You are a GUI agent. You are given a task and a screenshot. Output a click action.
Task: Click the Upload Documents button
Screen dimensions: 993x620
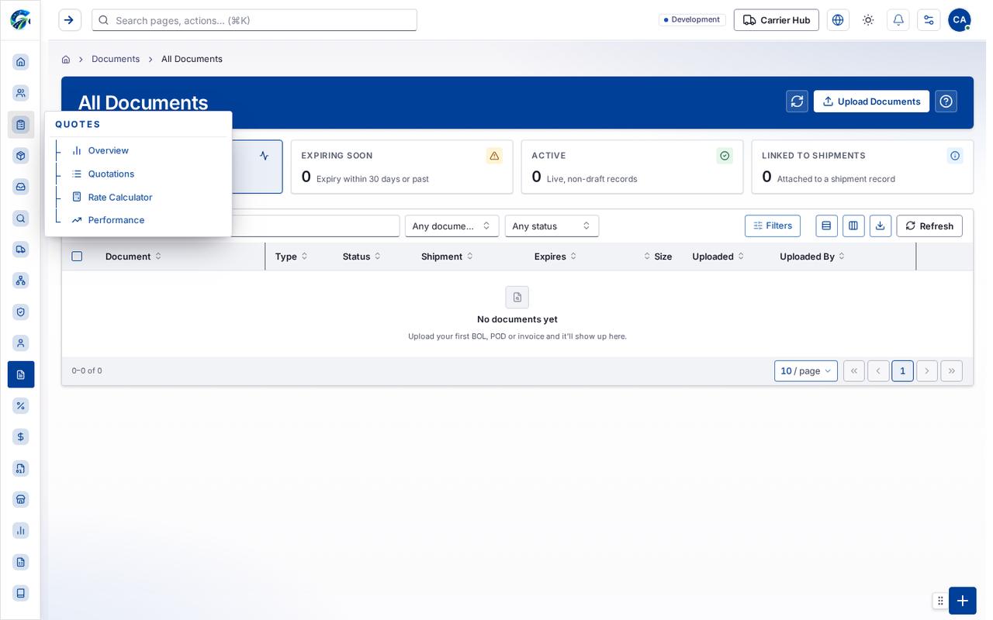[871, 102]
